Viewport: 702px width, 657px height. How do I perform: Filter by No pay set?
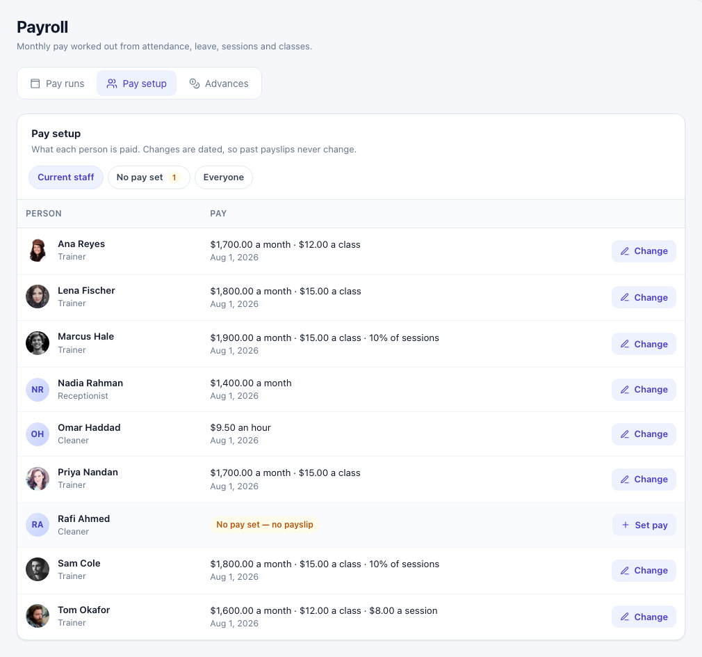pyautogui.click(x=149, y=177)
